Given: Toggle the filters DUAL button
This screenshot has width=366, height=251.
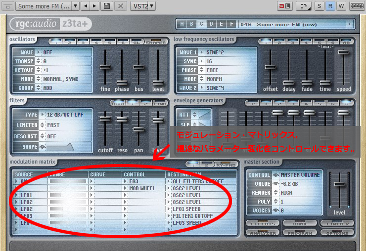Looking at the screenshot, I should [119, 103].
